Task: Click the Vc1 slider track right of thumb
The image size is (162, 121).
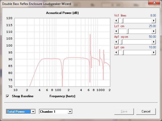Action: (x=137, y=21)
